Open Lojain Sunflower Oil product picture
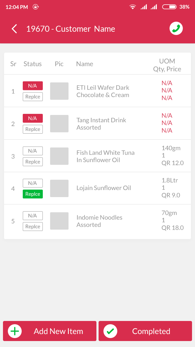 [x=59, y=188]
